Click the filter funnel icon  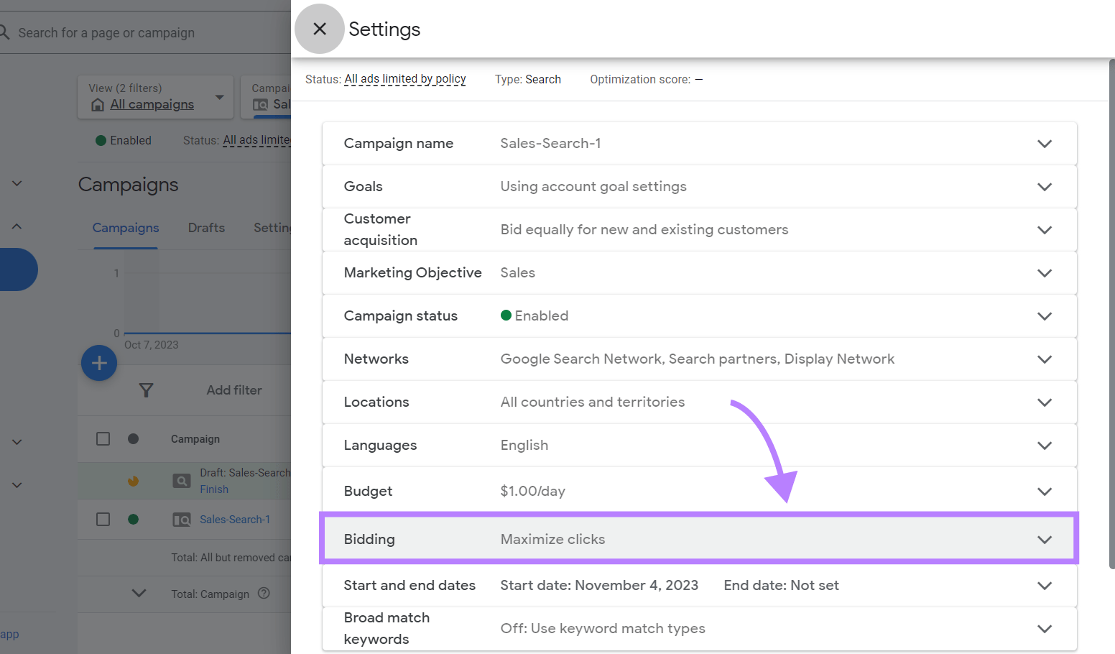coord(146,390)
